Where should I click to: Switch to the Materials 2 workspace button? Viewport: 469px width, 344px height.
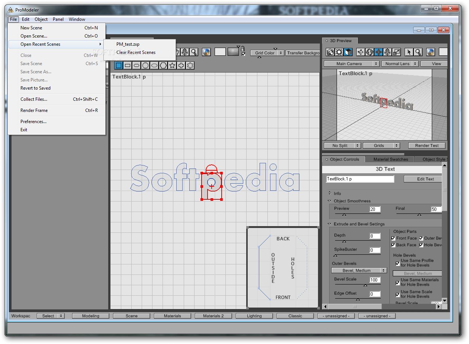click(x=213, y=316)
